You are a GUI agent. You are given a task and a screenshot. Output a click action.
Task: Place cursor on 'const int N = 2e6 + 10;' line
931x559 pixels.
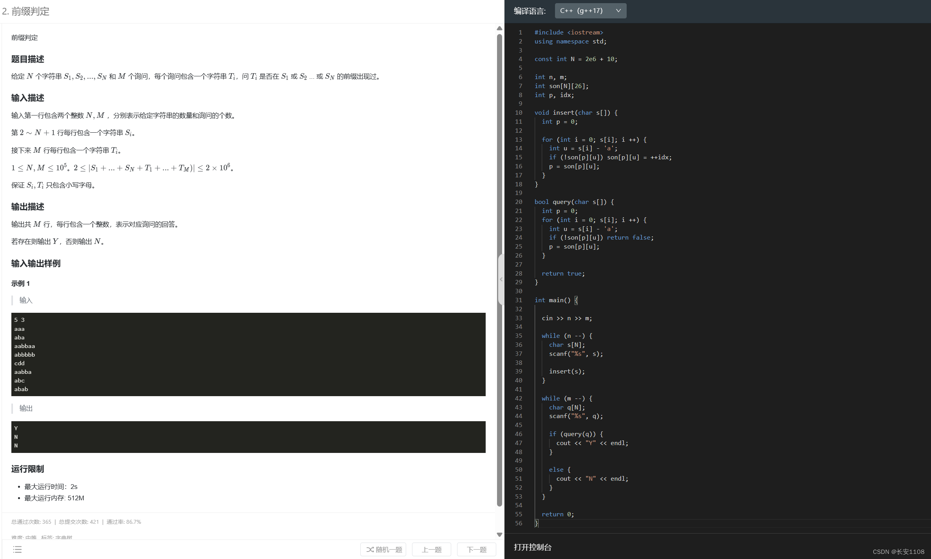tap(575, 59)
